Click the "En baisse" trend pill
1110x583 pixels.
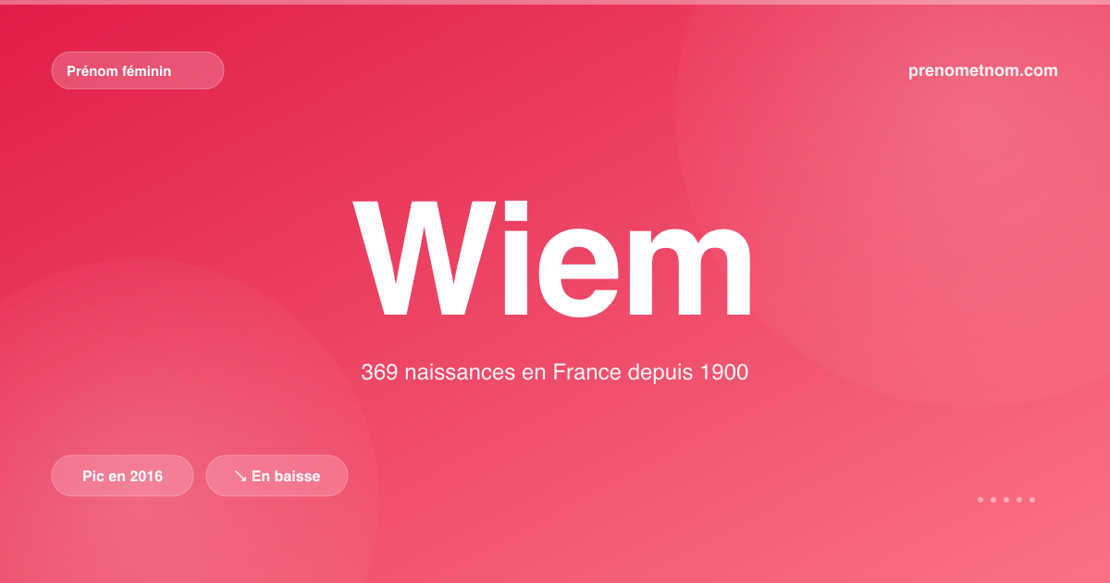coord(277,476)
